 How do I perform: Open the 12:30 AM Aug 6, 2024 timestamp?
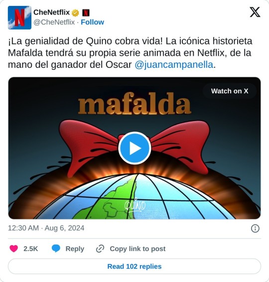pyautogui.click(x=46, y=228)
